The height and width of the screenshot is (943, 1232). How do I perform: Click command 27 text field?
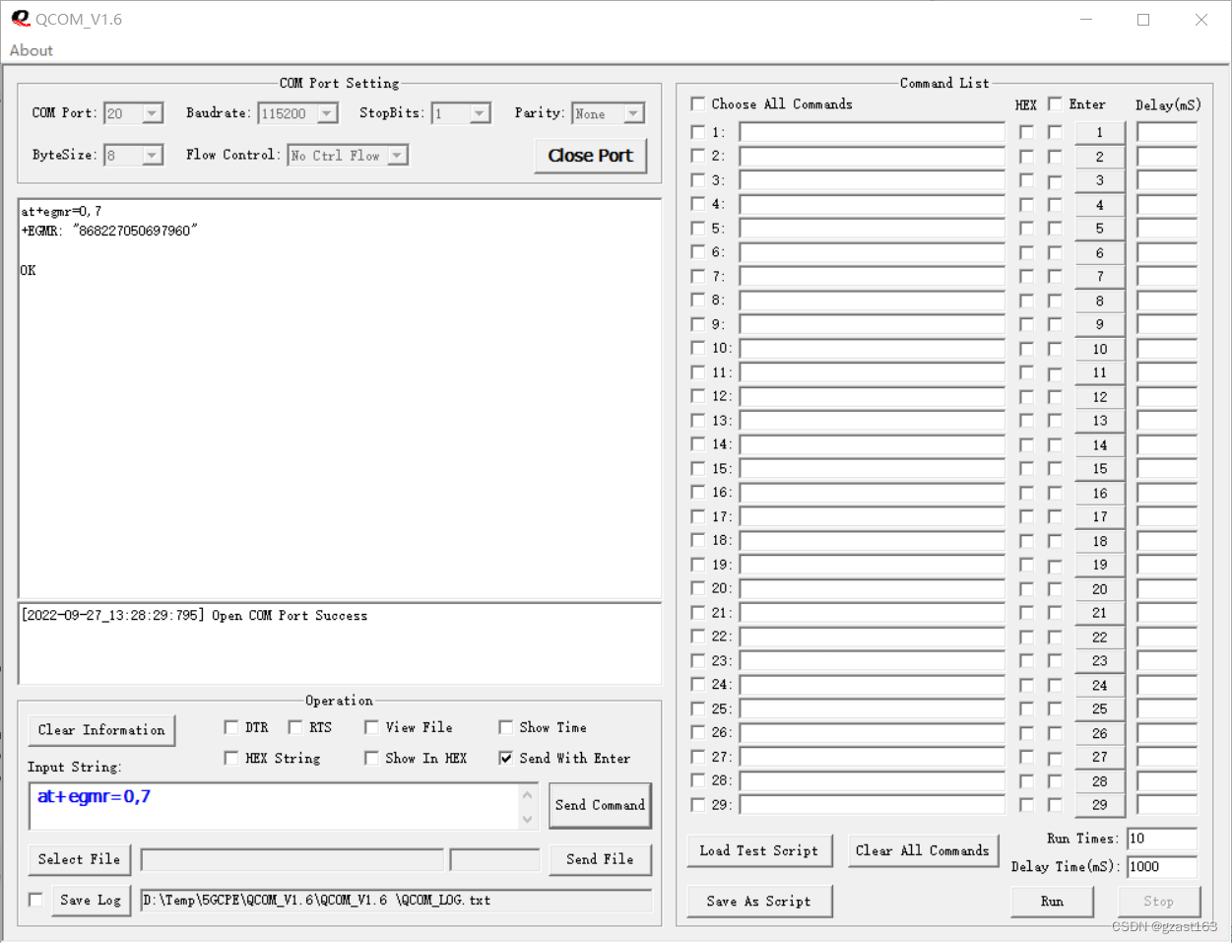[873, 757]
